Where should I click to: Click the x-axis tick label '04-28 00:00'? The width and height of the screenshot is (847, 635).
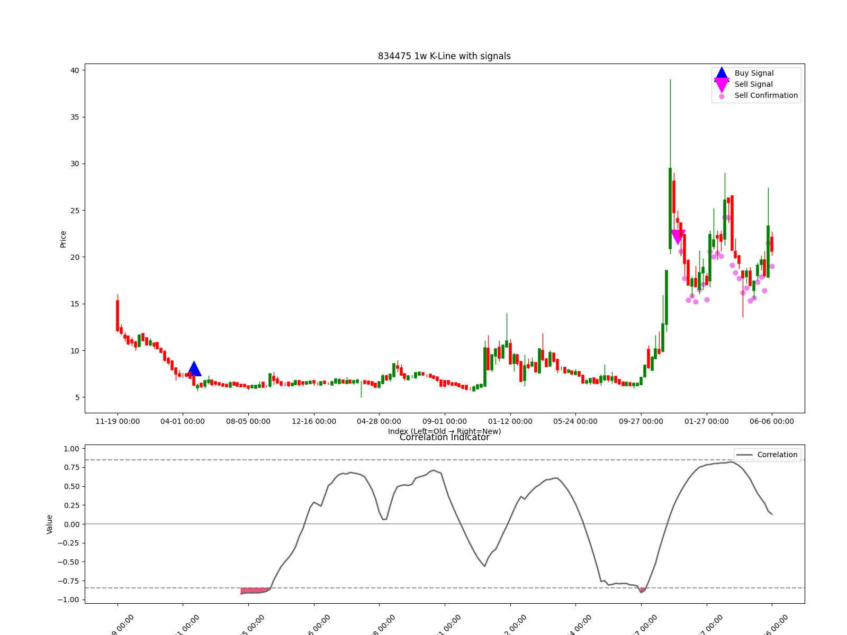click(379, 422)
